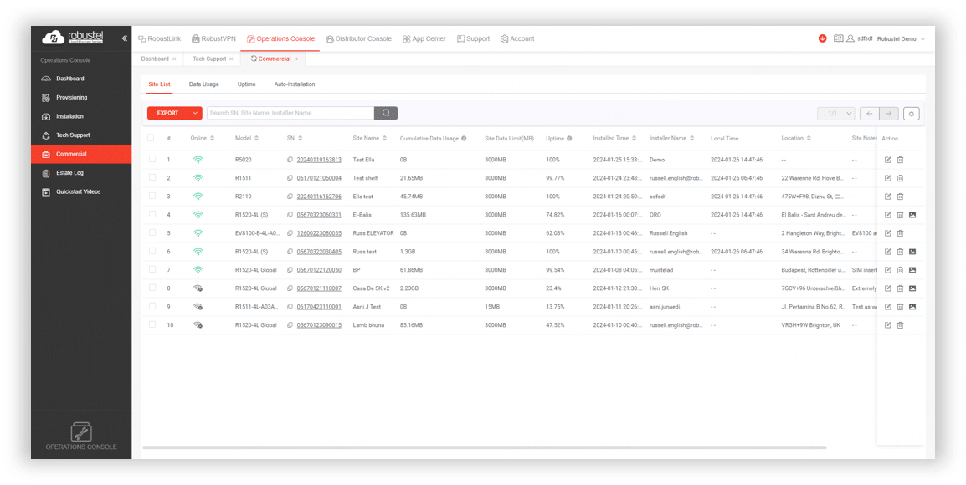Close the Dashboard page tab

click(174, 59)
